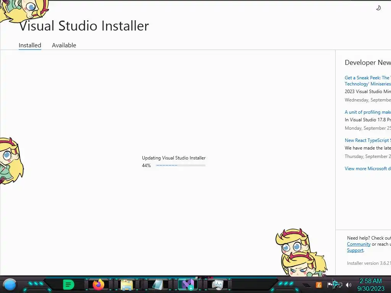Click the 'Developer News' heading
Screen dimensions: 391x293
[368, 63]
